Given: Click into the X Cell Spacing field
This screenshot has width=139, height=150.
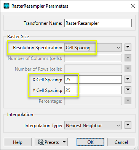Looking at the screenshot, I should coord(93,79).
